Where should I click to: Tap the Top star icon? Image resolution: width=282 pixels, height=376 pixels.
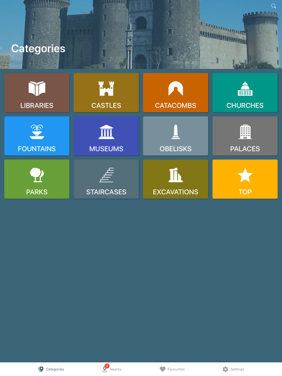tap(245, 175)
